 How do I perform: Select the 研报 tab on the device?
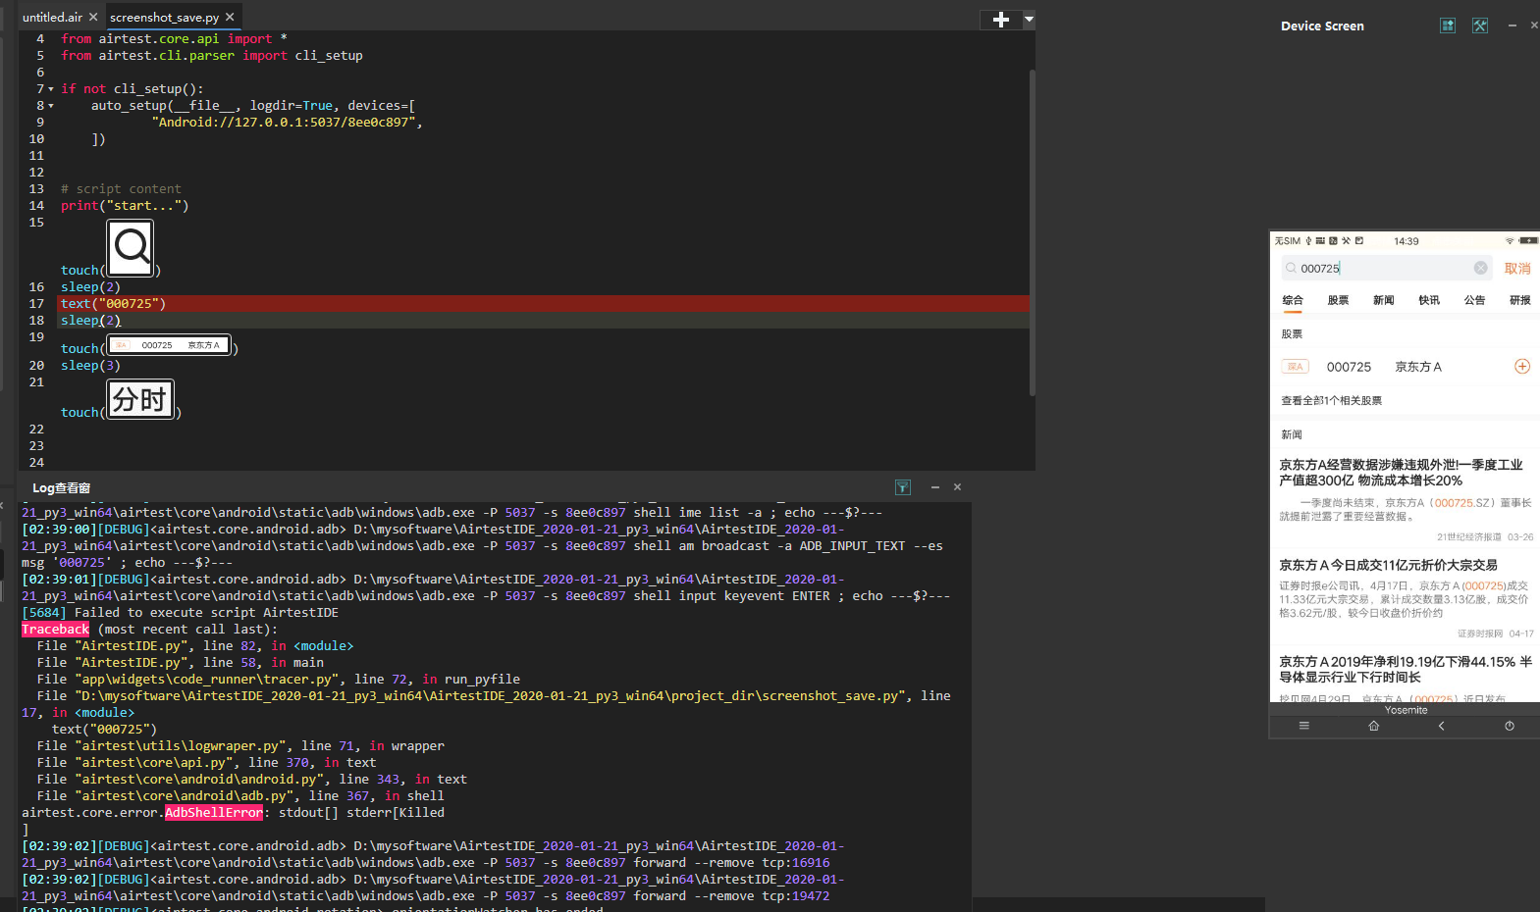click(x=1520, y=300)
